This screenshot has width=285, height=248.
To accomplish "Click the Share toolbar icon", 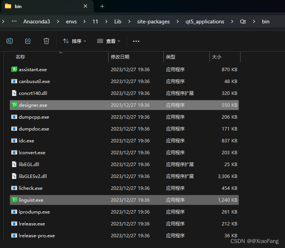I will click(28, 41).
